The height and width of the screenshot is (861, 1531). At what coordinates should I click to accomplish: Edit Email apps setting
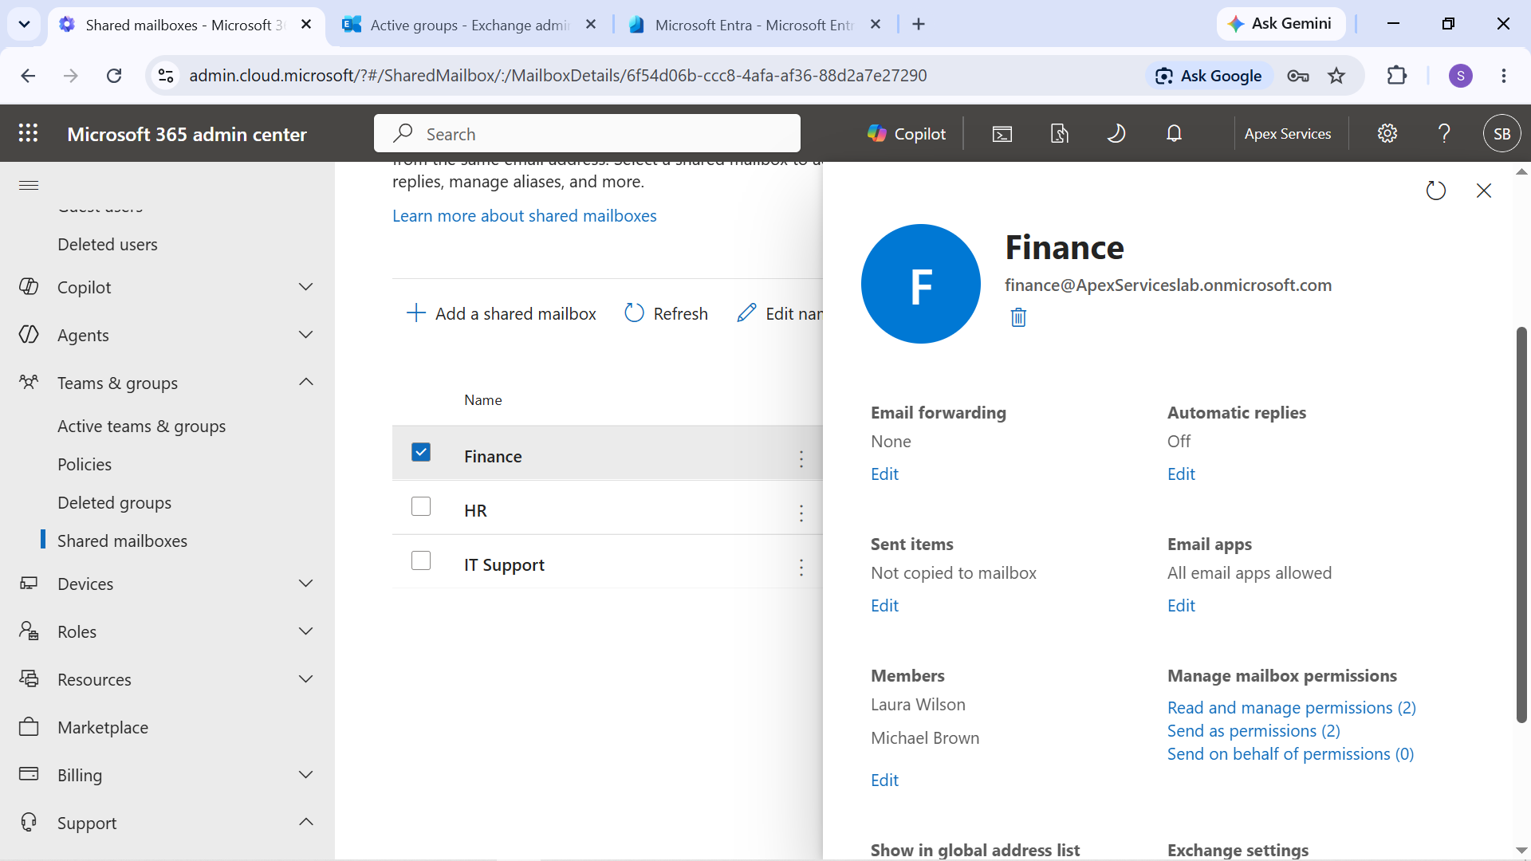pos(1181,606)
